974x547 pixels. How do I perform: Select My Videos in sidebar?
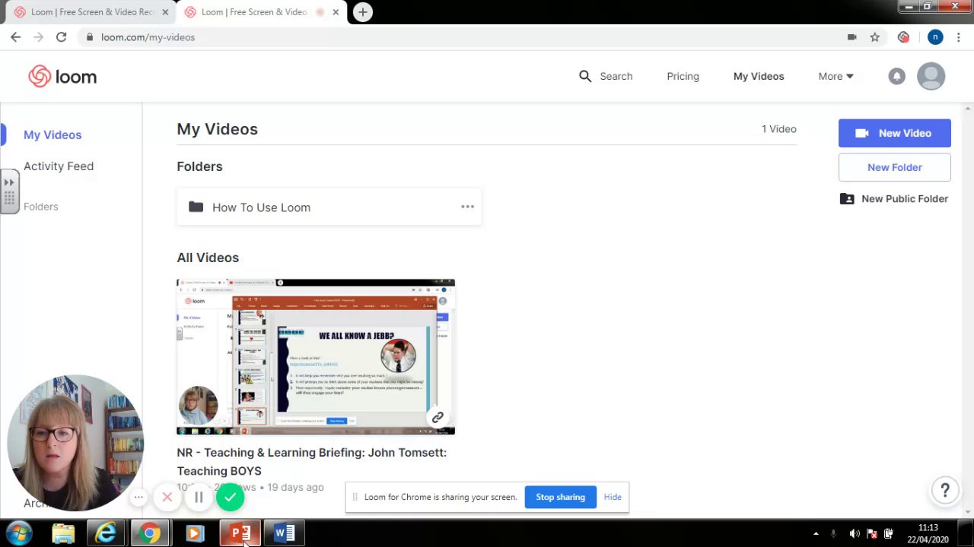[x=53, y=134]
